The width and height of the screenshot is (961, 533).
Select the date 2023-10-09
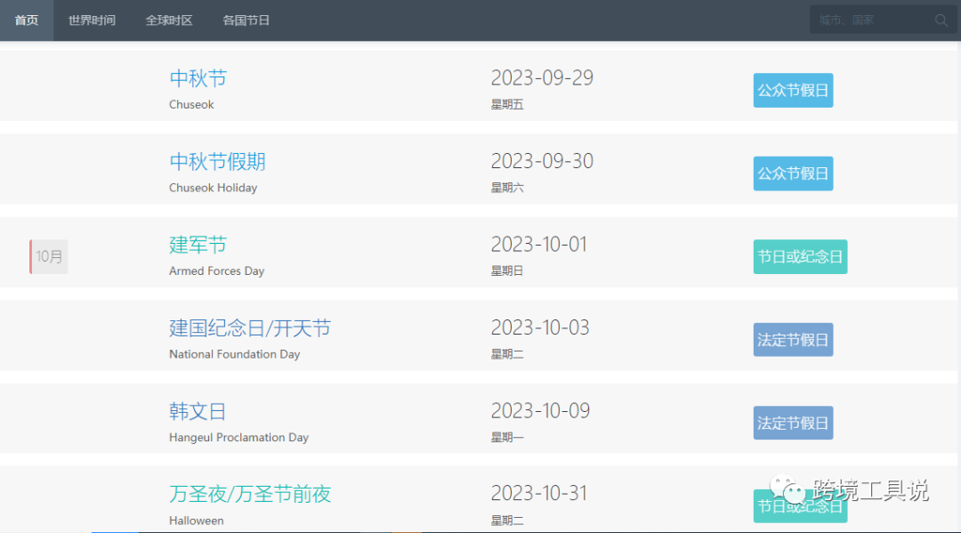pyautogui.click(x=541, y=410)
